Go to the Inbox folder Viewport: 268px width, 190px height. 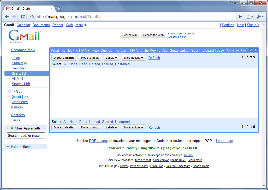[x=16, y=58]
